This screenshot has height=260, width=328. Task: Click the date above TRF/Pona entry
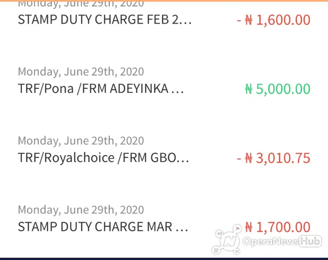[x=81, y=71]
